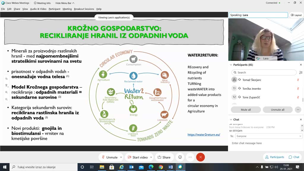Open the Layout options
The height and width of the screenshot is (171, 304).
296,15
